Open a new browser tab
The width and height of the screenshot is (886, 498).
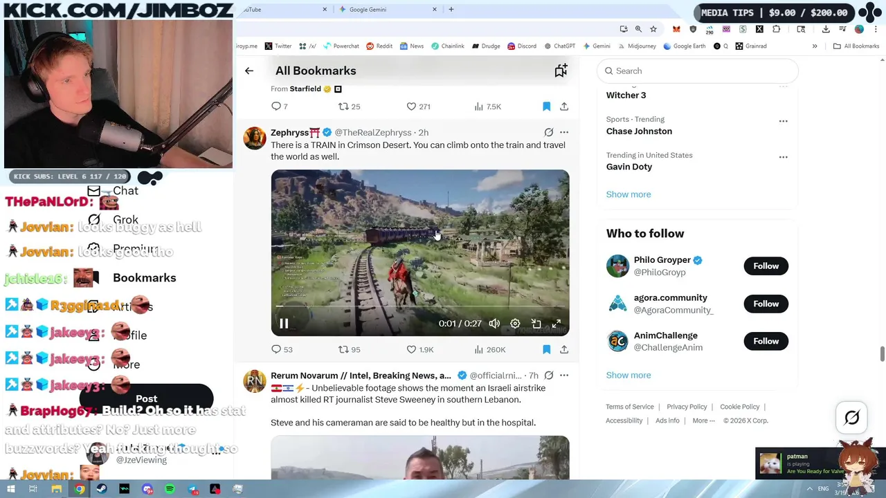[451, 10]
